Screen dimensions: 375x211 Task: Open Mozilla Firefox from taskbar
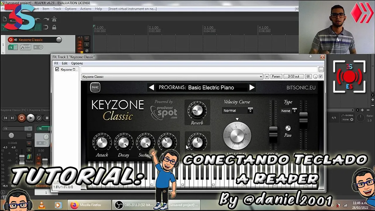tap(89, 205)
